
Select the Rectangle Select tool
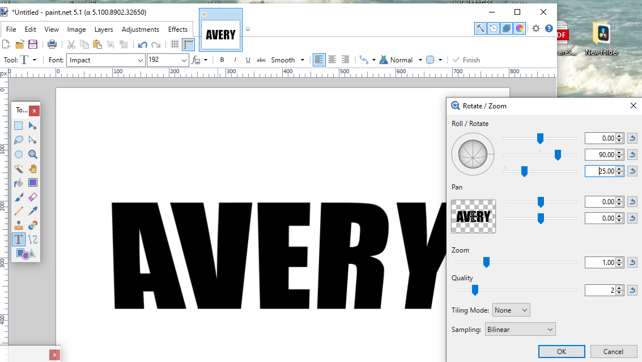point(19,126)
